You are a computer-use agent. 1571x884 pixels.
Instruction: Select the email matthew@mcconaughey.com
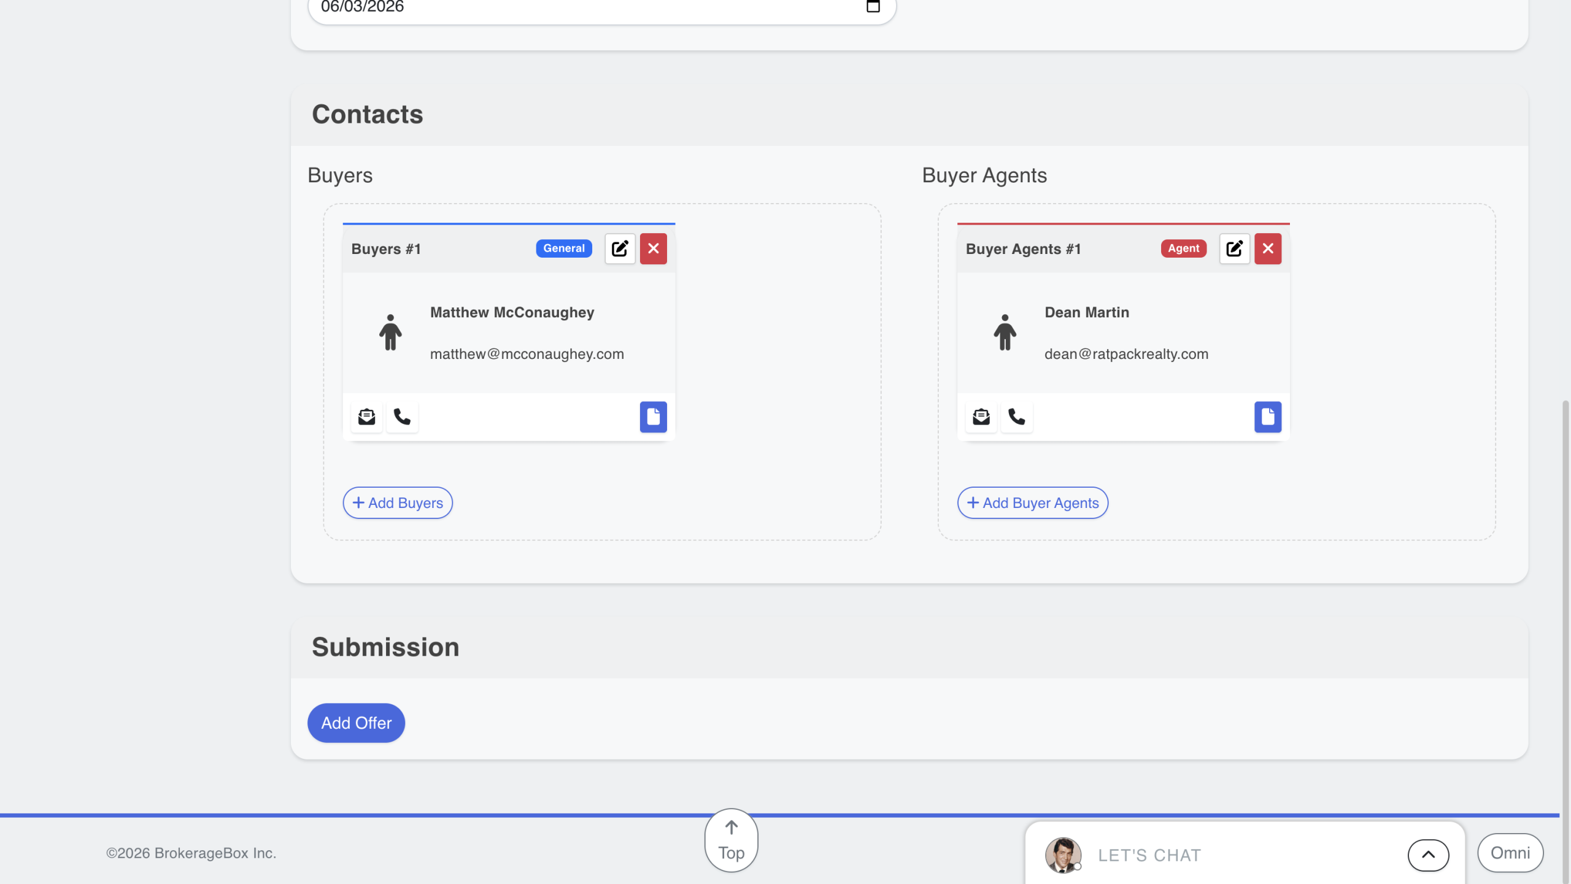(527, 355)
